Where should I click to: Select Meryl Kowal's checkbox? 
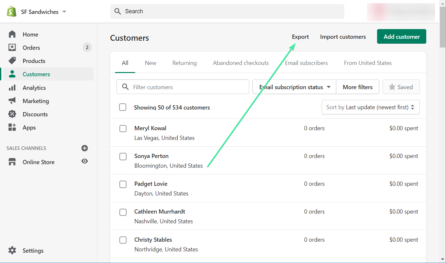point(123,128)
